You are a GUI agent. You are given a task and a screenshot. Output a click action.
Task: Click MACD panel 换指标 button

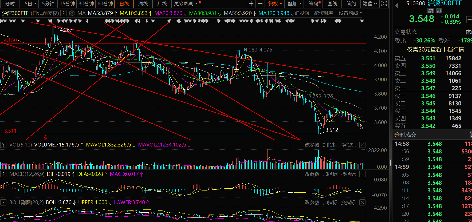[348, 174]
